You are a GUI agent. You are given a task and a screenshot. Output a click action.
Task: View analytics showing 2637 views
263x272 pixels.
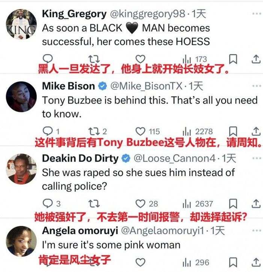pos(198,204)
